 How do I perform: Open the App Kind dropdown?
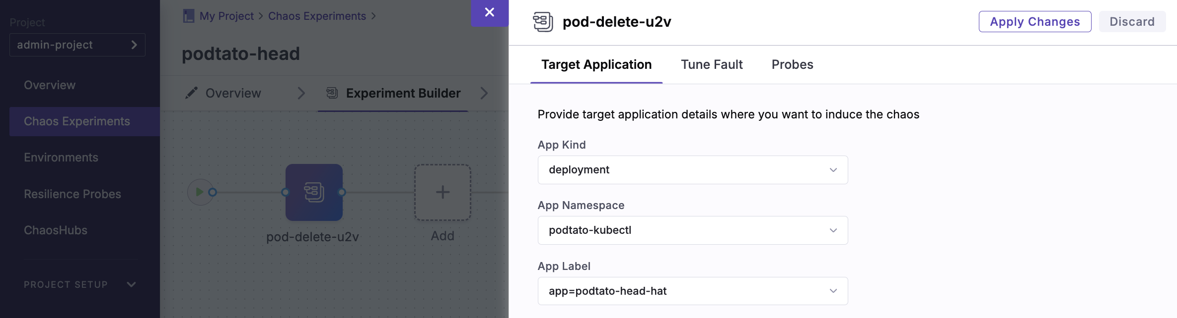coord(692,170)
